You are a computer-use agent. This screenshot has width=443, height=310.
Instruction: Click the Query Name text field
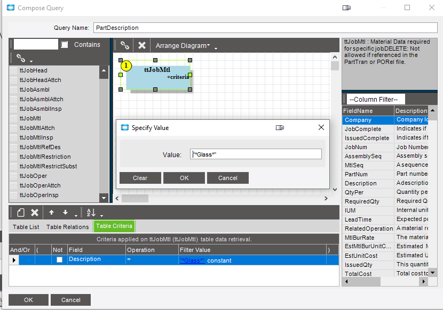(x=265, y=28)
